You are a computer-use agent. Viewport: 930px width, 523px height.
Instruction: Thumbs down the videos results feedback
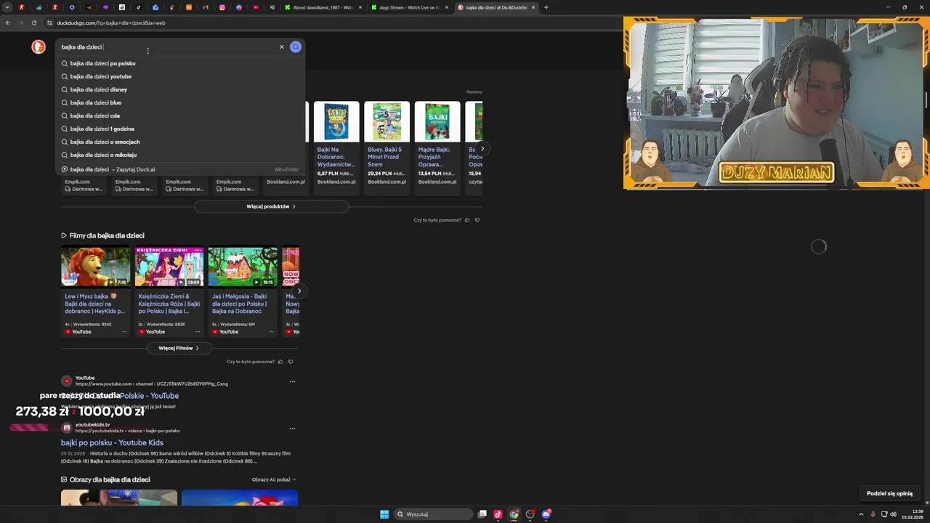pyautogui.click(x=291, y=362)
